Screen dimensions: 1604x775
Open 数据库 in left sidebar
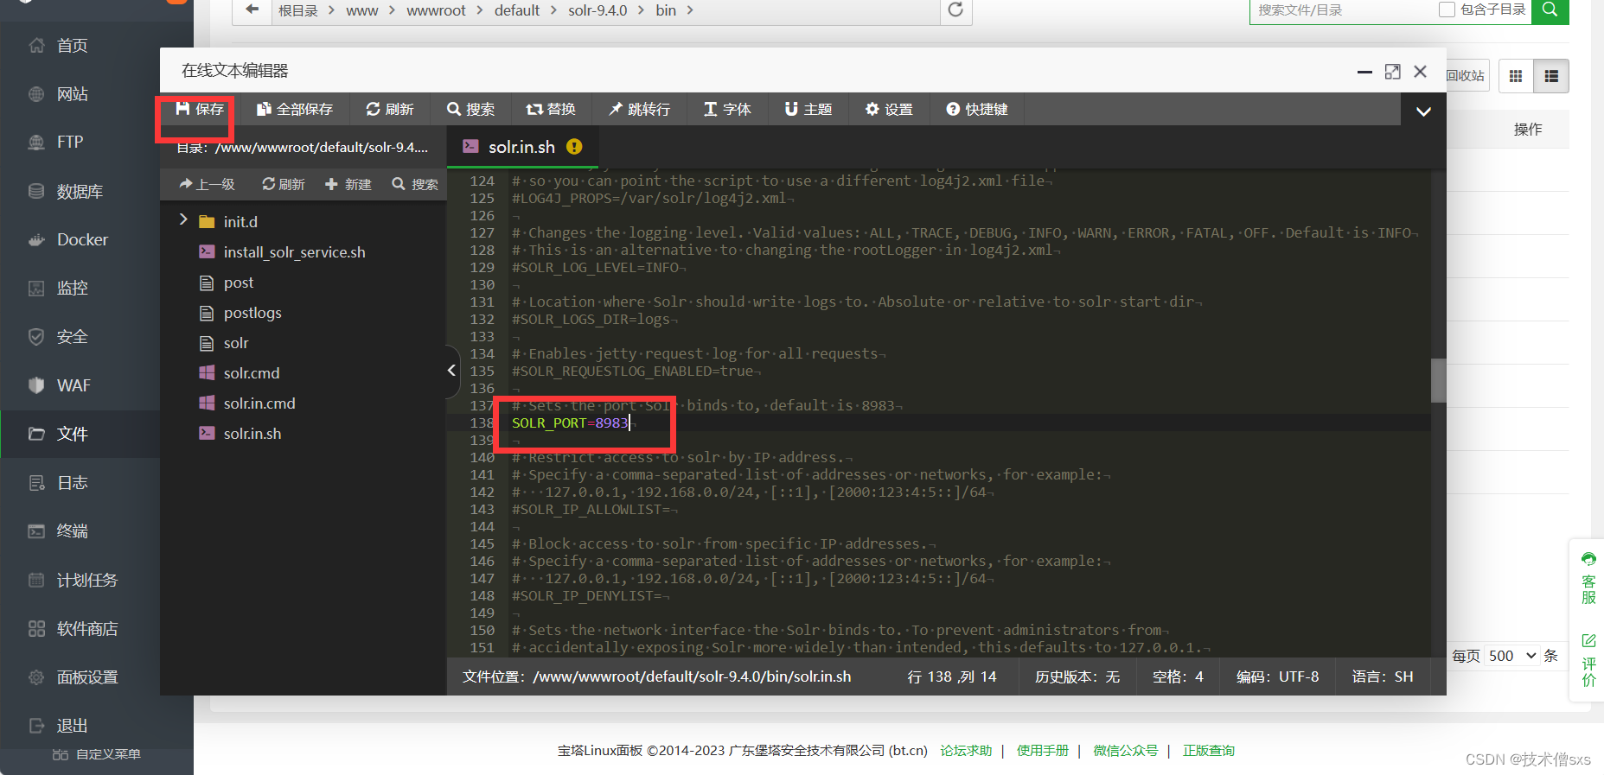[x=80, y=191]
